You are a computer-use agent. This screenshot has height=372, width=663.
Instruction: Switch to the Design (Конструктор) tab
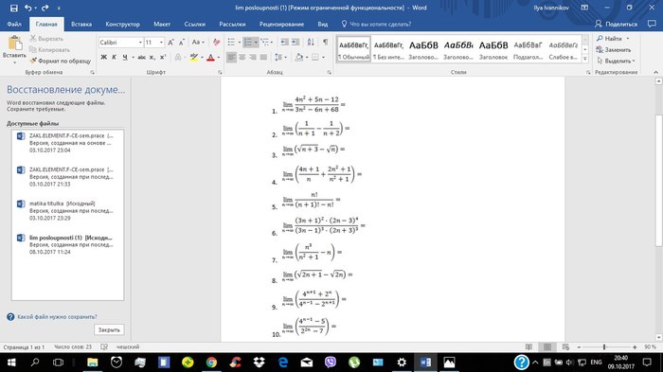pos(122,24)
